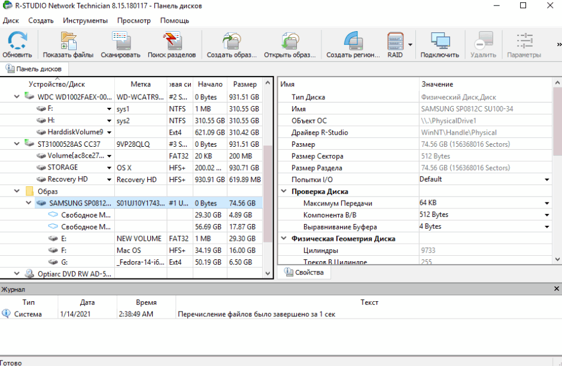Screen dimensions: 562x366
Task: Click the G: Fedora partition icon
Action: (x=53, y=262)
